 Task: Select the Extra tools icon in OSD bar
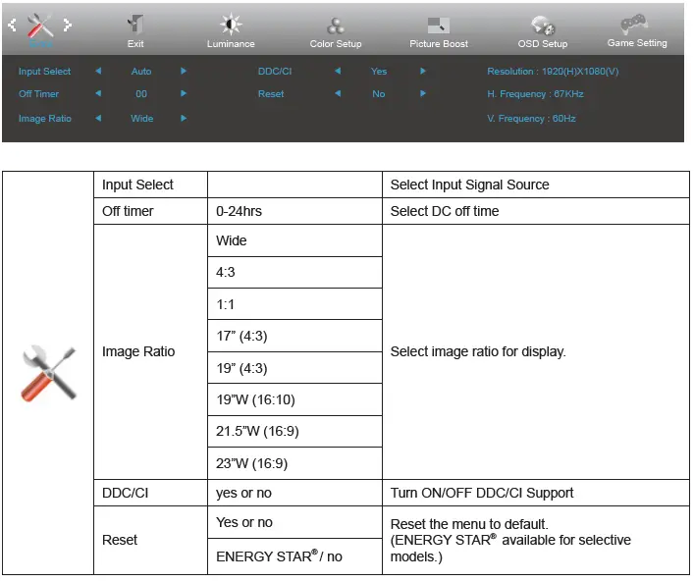click(x=40, y=25)
